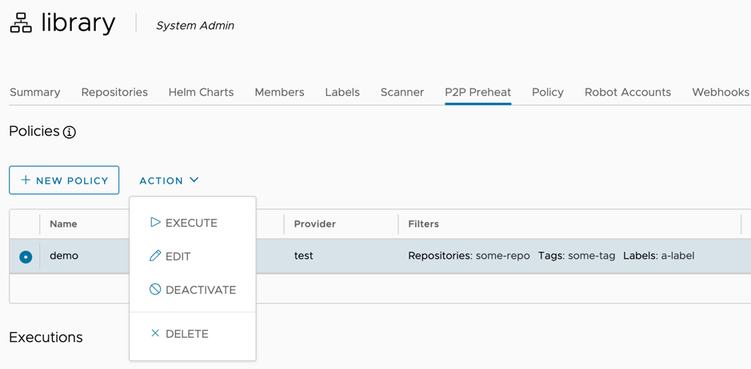Image resolution: width=751 pixels, height=369 pixels.
Task: Open the Scanner tab
Action: coord(401,93)
